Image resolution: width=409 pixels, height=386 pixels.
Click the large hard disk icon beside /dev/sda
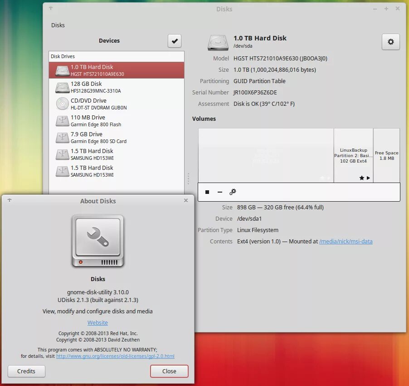tap(218, 42)
